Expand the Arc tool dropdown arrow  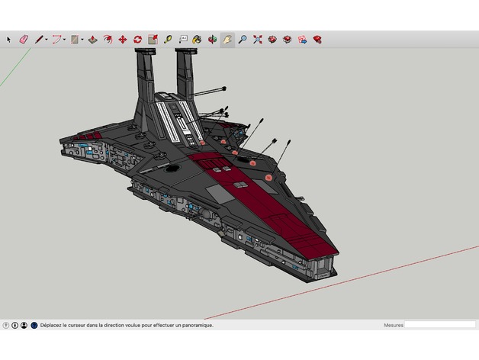click(x=64, y=39)
